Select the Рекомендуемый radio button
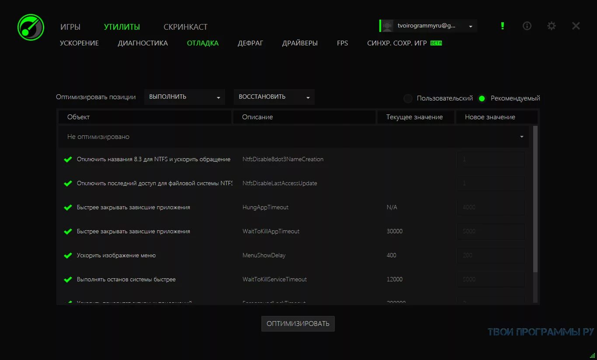This screenshot has width=597, height=360. click(482, 99)
